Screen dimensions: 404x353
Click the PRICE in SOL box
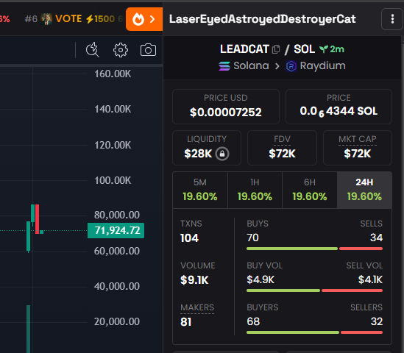(339, 107)
